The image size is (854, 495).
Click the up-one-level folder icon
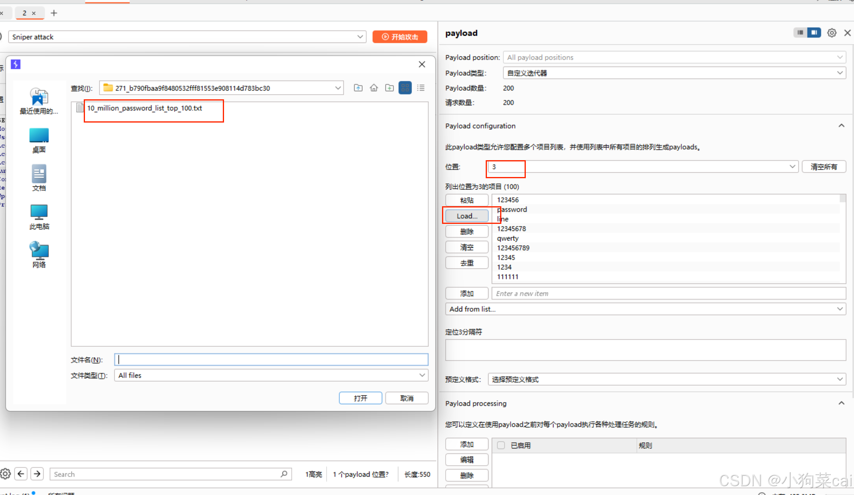pyautogui.click(x=358, y=88)
